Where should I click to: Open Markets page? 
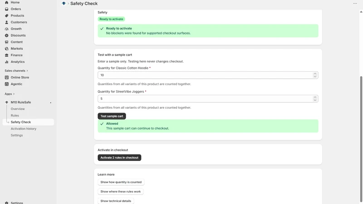pos(17,49)
